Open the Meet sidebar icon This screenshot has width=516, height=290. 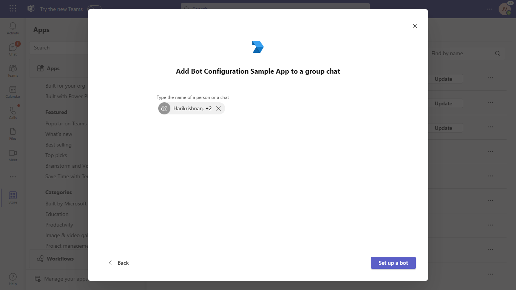[13, 155]
